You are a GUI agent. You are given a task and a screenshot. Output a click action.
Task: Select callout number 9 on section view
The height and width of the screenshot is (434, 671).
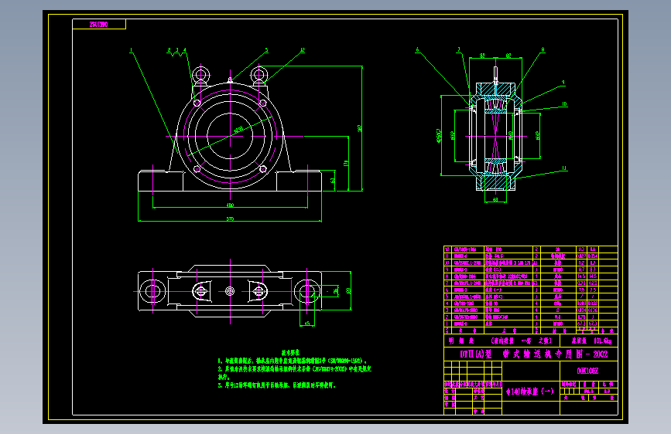(563, 83)
